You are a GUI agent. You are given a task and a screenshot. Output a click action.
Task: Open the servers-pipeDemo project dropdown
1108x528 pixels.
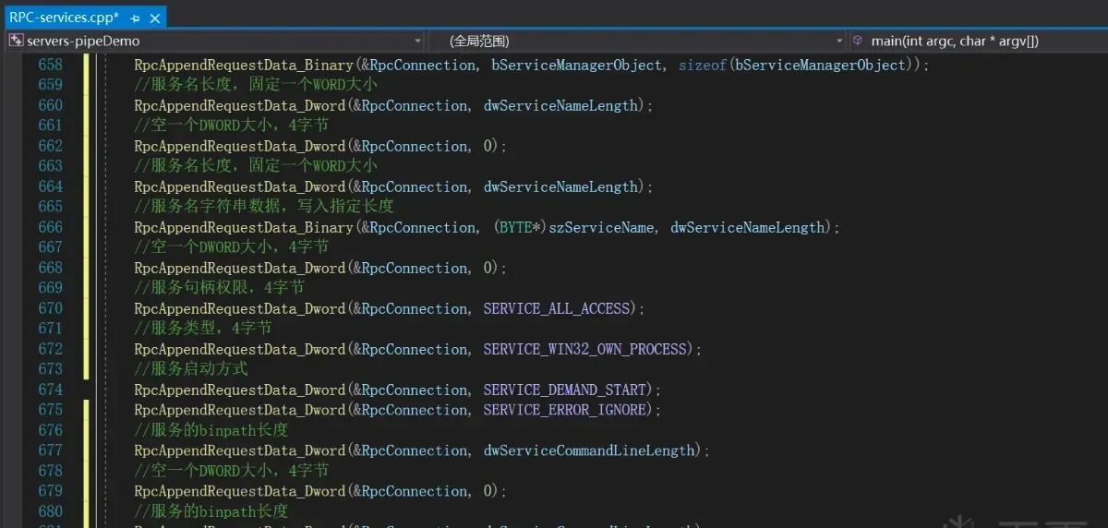pyautogui.click(x=215, y=41)
